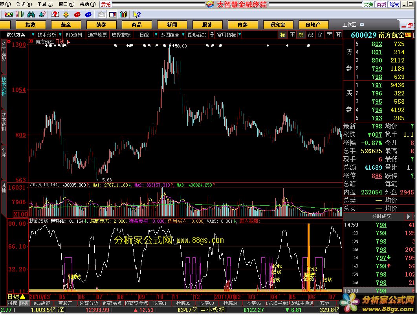Open the 公式 menu
Image resolution: width=418 pixels, height=315 pixels.
pyautogui.click(x=24, y=4)
